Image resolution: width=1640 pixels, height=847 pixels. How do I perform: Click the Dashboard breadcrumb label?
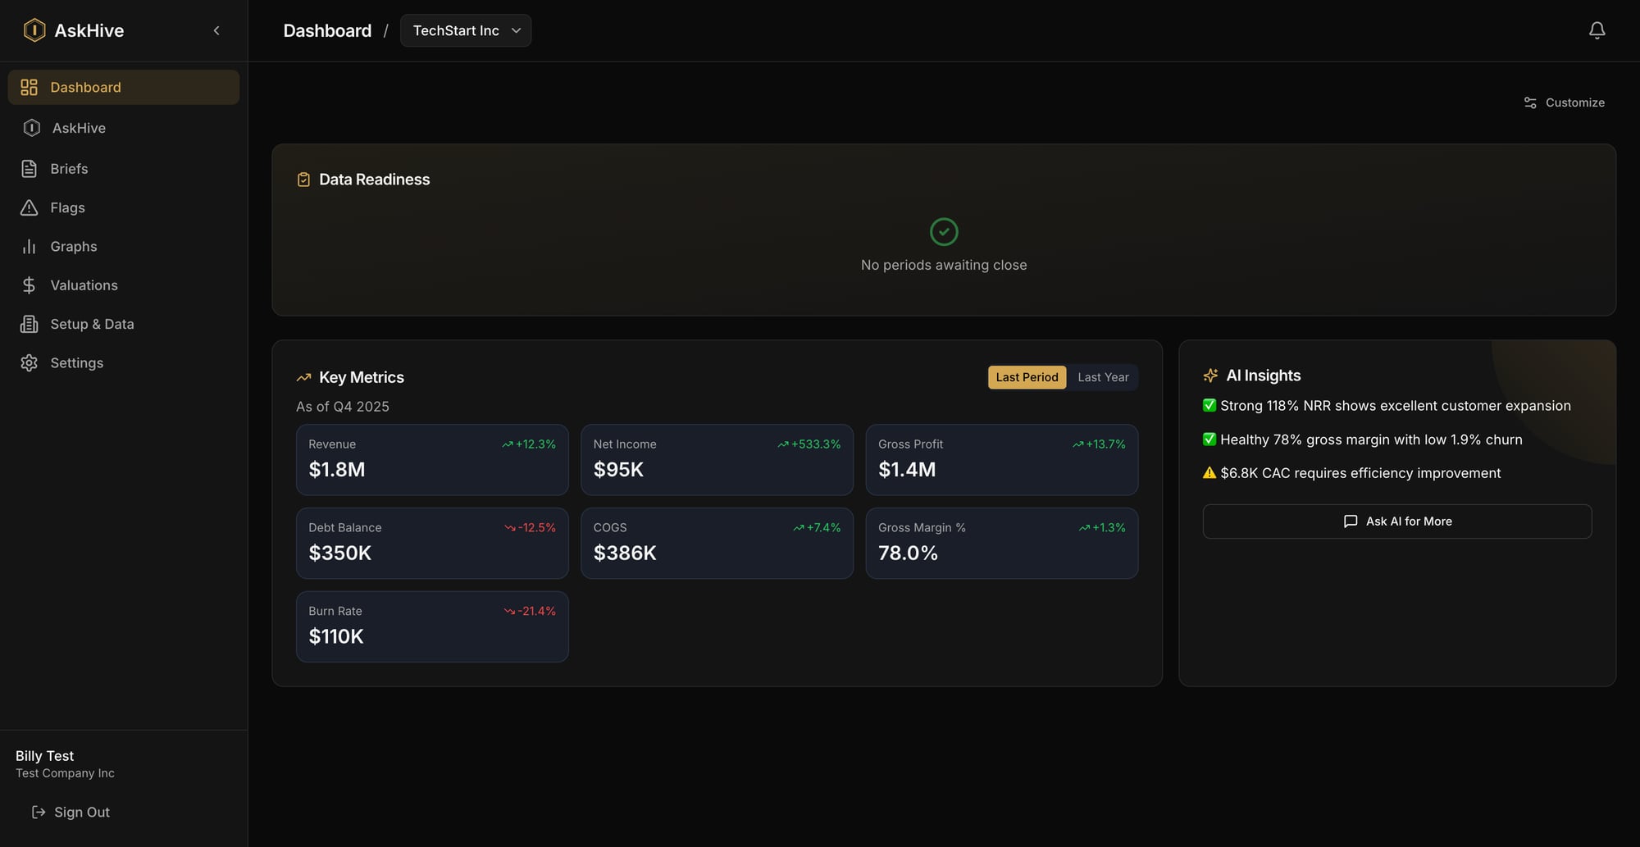click(326, 30)
